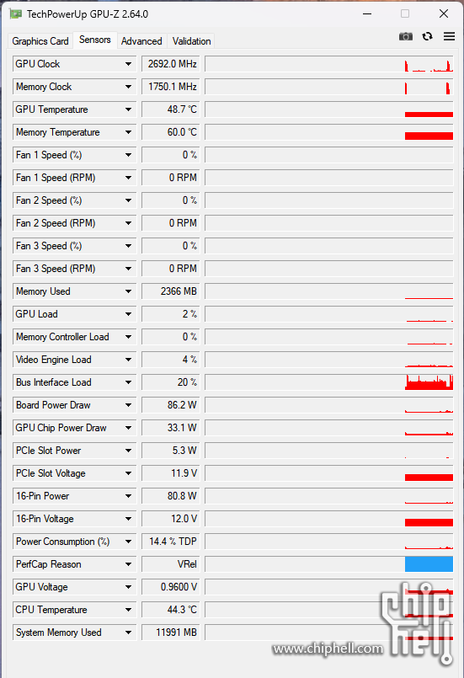This screenshot has height=678, width=464.
Task: Go to the Validation tab
Action: click(x=191, y=41)
